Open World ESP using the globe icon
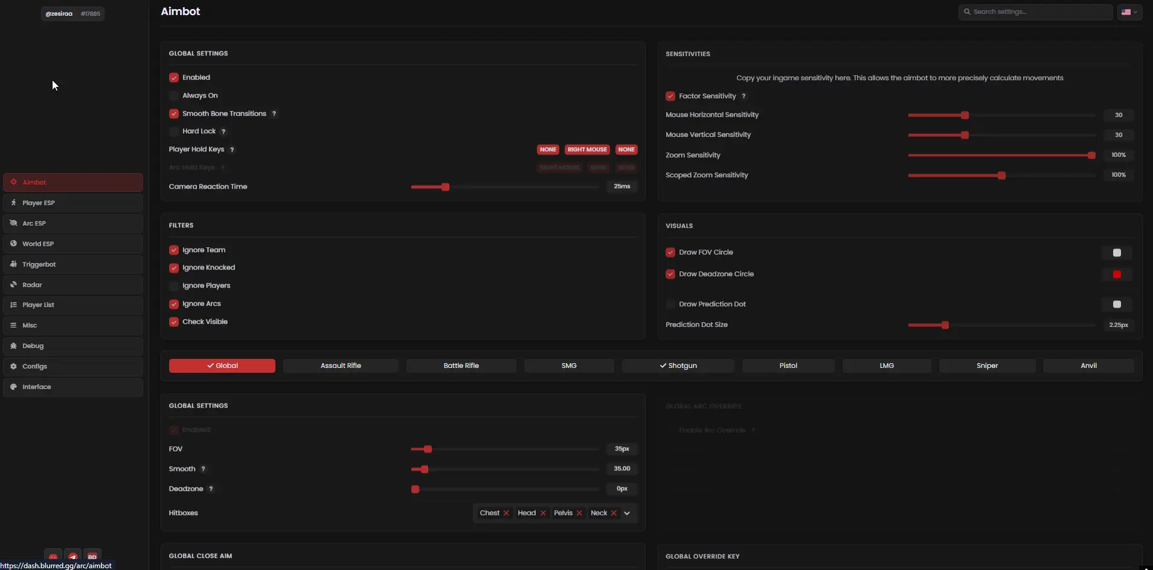Viewport: 1153px width, 570px height. click(x=13, y=244)
